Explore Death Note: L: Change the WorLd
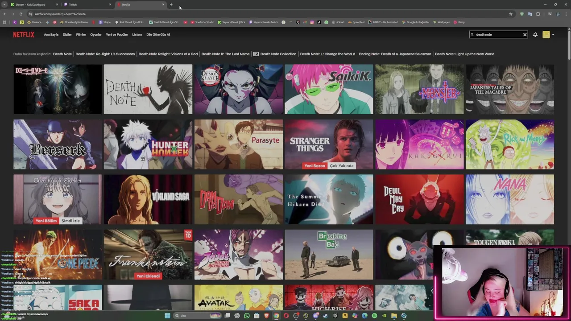Viewport: 571px width, 321px height. [327, 54]
